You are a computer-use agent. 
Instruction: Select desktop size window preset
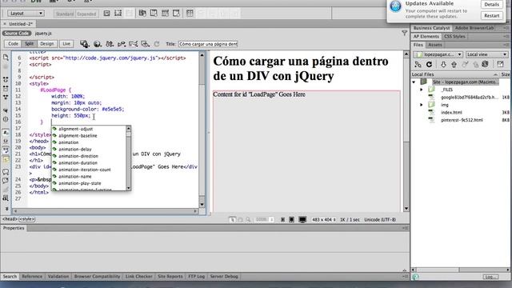302,220
